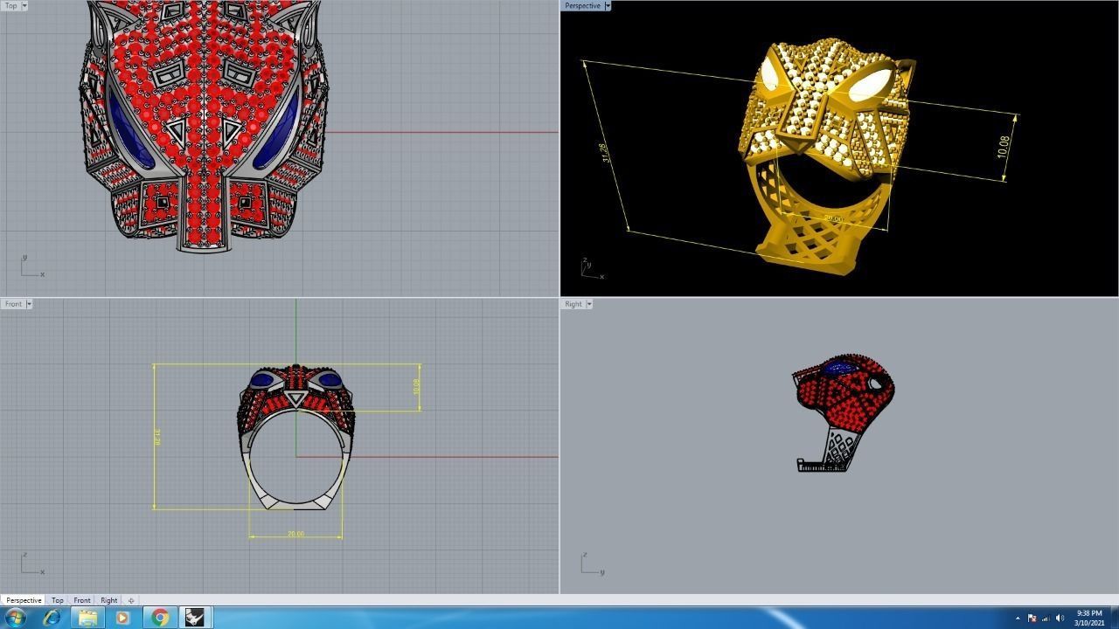Open the volume speaker tray icon
Viewport: 1119px width, 629px height.
click(1060, 619)
